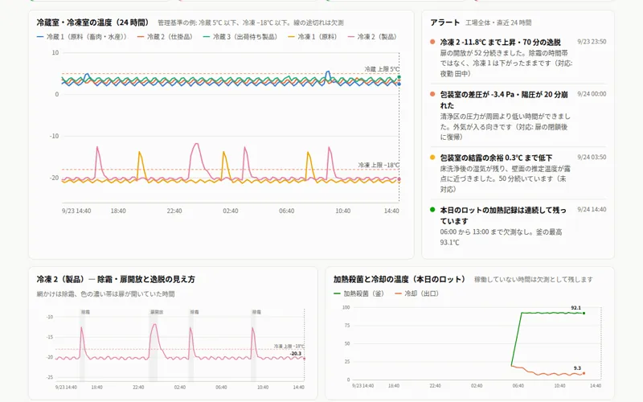643x402 pixels.
Task: Click the yellow status dot of the 結露の余裕 alert
Action: click(x=432, y=157)
